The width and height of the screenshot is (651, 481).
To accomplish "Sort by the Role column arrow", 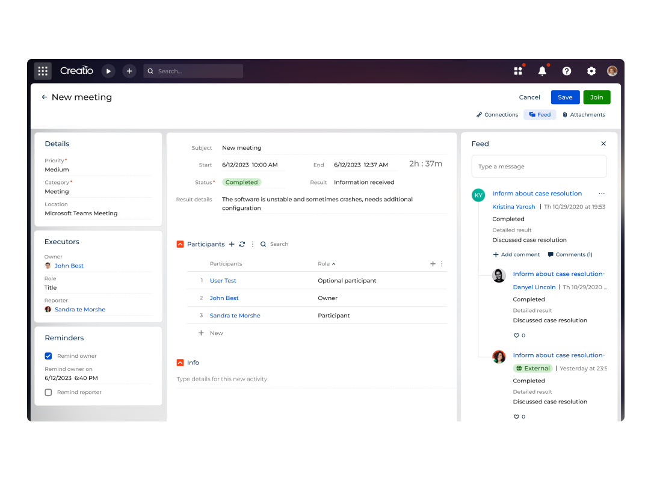I will (335, 263).
